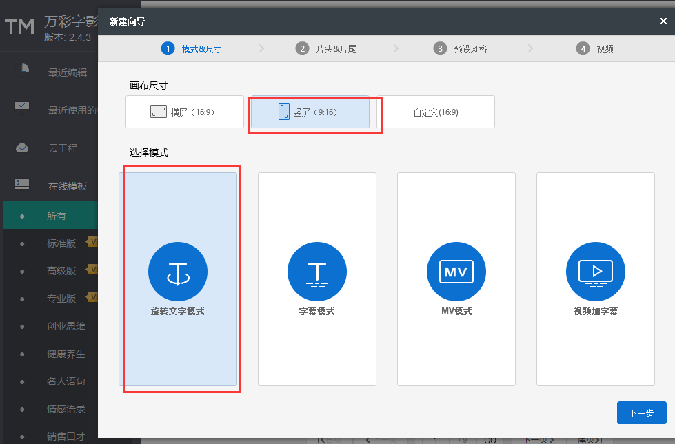This screenshot has height=444, width=675.
Task: Select the 旋转文字模式 (Rotating Text) mode icon
Action: [177, 272]
